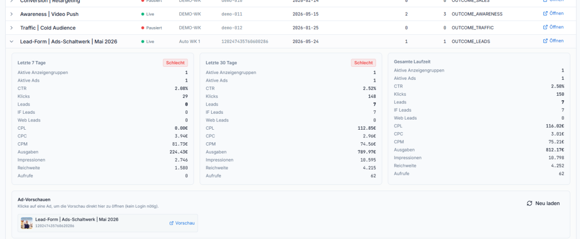Open Traffic | Cold Audience via Öffnen link
The height and width of the screenshot is (239, 580).
(x=553, y=27)
